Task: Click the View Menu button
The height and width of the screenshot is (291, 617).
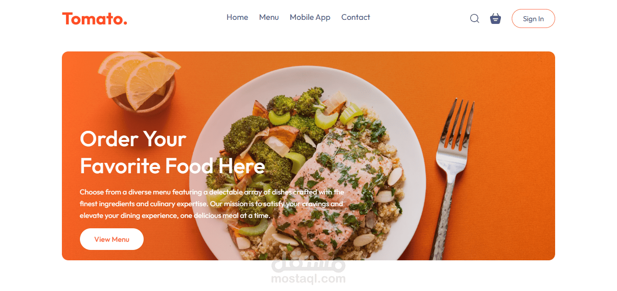Action: tap(112, 239)
